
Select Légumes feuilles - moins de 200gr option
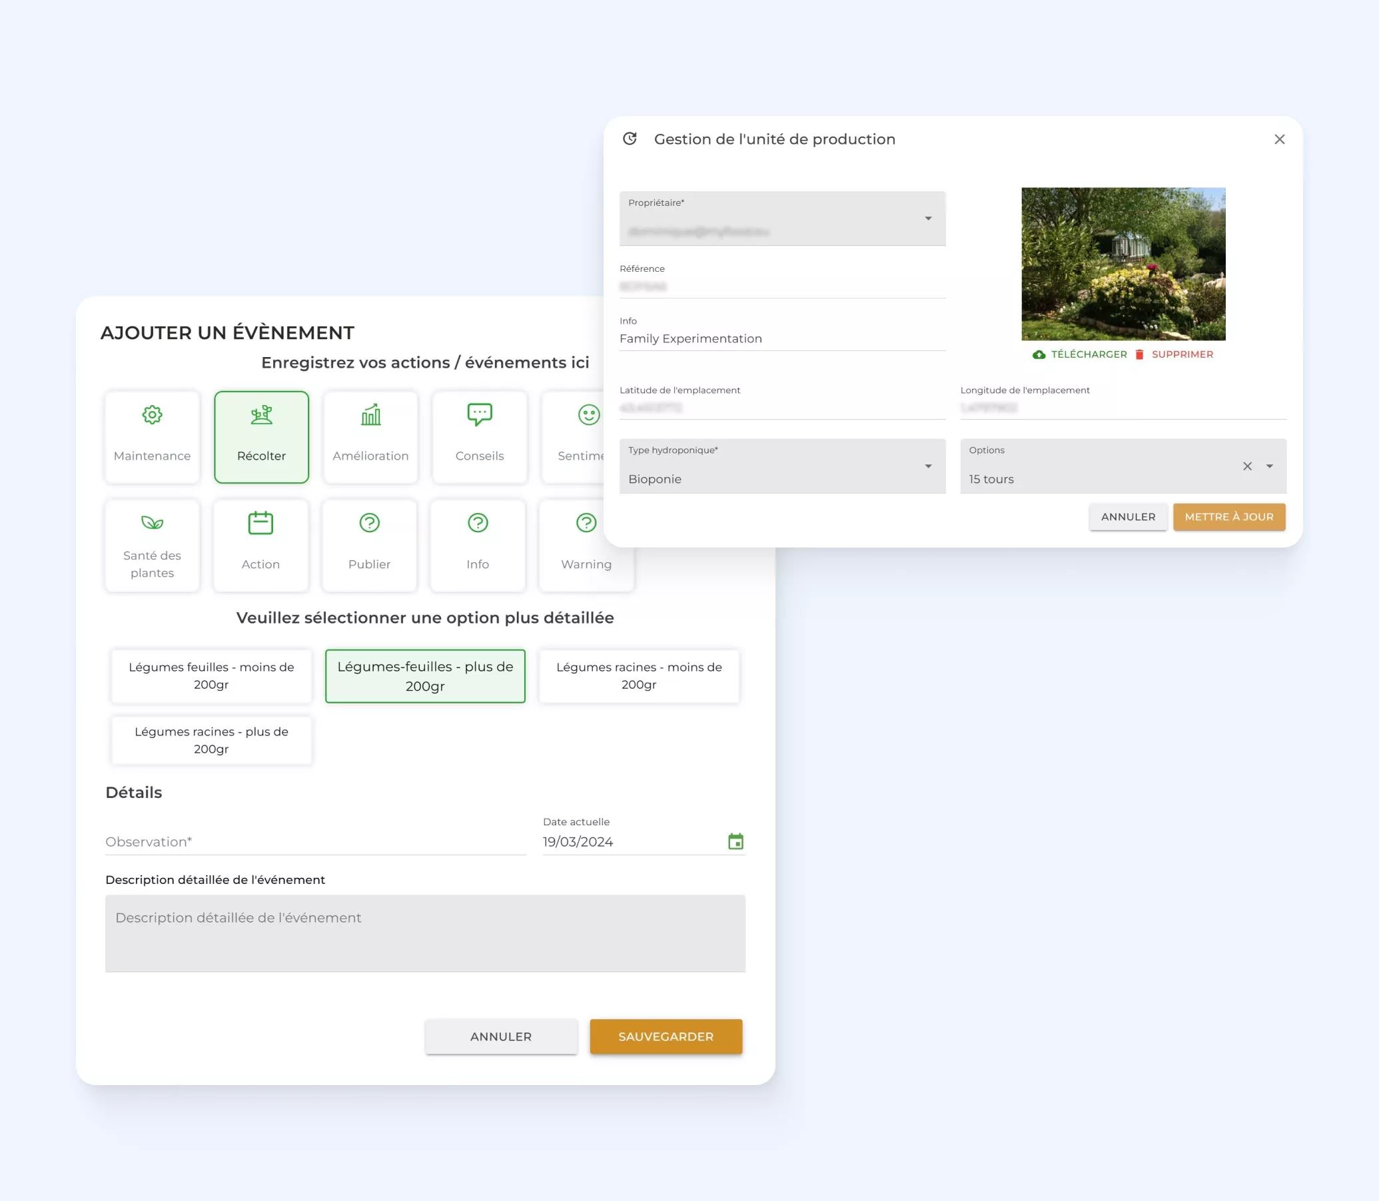pos(211,675)
